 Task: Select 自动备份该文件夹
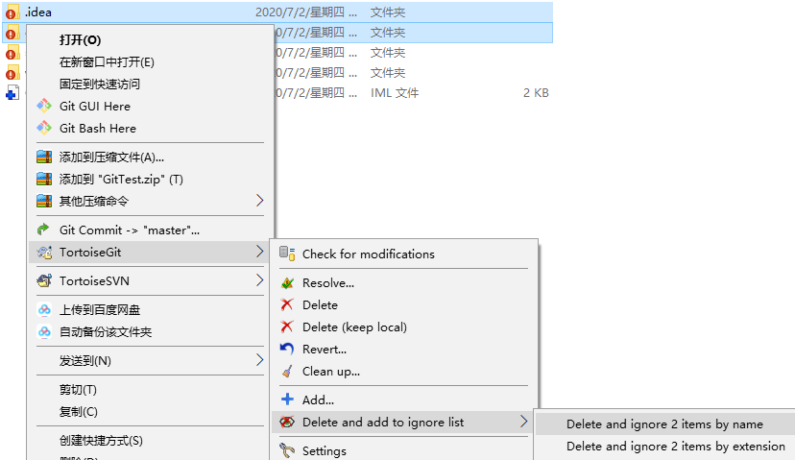tap(106, 331)
